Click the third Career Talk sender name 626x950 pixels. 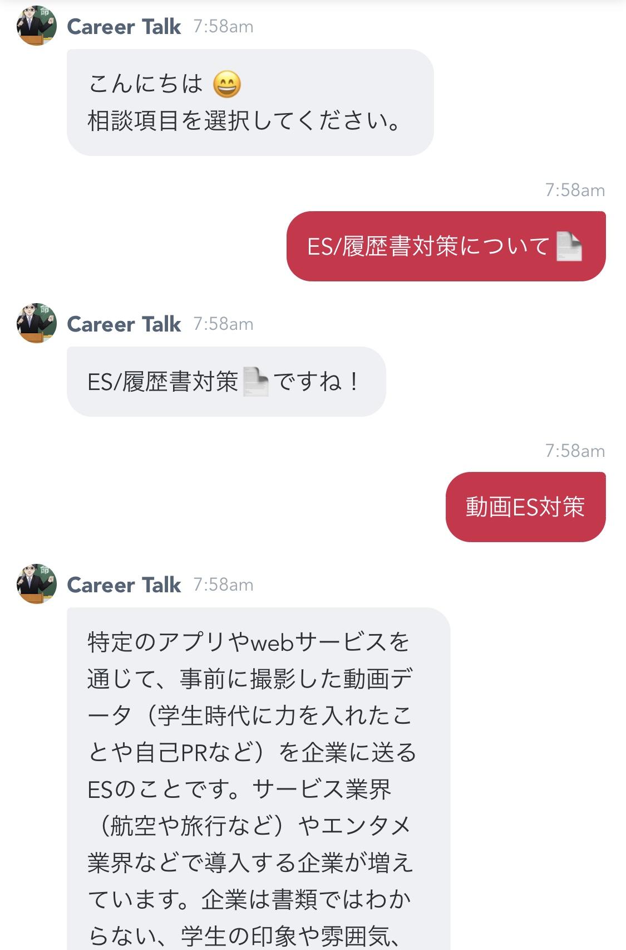pos(124,584)
